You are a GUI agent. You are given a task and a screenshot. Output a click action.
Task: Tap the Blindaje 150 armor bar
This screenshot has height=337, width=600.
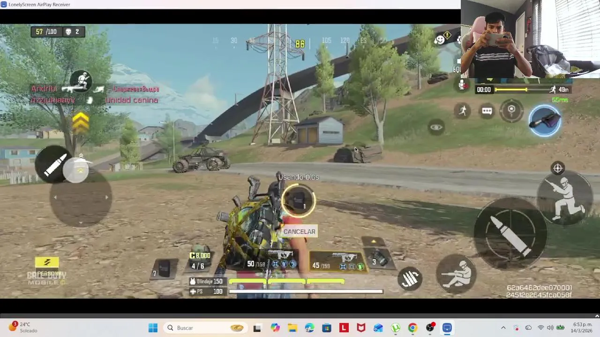coord(268,282)
